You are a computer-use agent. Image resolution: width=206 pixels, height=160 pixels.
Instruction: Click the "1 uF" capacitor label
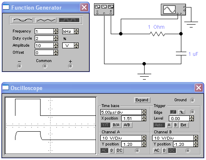point(193,54)
